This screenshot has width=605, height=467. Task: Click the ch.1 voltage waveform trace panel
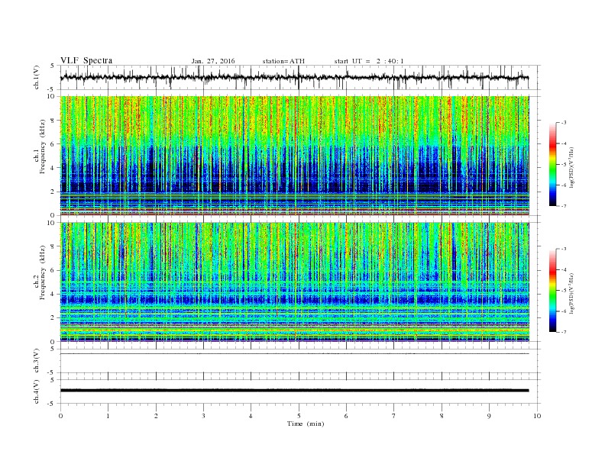point(300,77)
